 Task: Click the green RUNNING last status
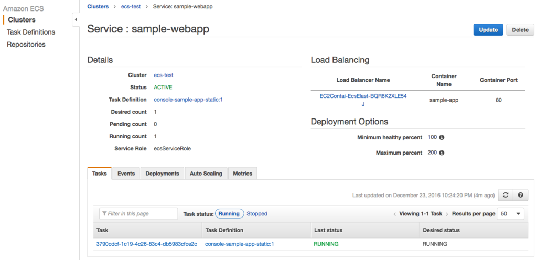(x=326, y=244)
